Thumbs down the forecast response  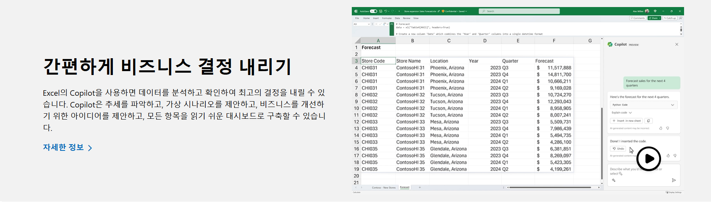coord(667,128)
